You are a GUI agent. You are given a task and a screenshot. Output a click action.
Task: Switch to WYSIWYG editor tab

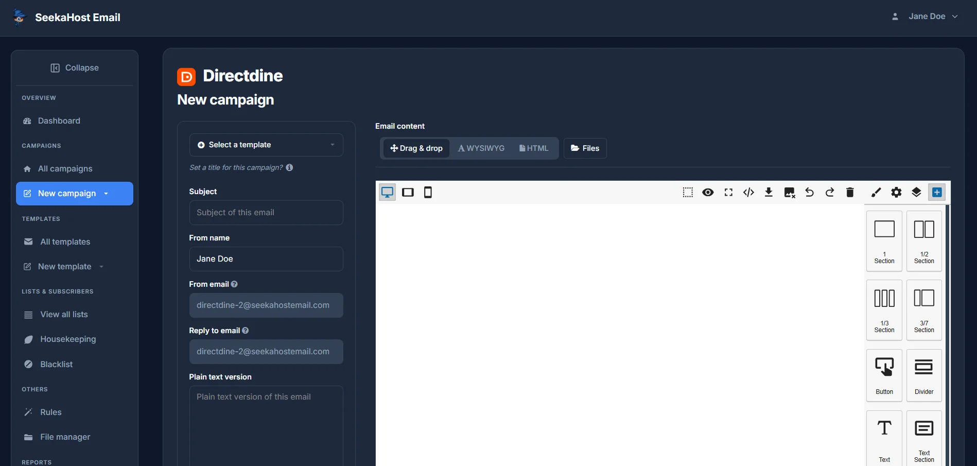pos(481,148)
